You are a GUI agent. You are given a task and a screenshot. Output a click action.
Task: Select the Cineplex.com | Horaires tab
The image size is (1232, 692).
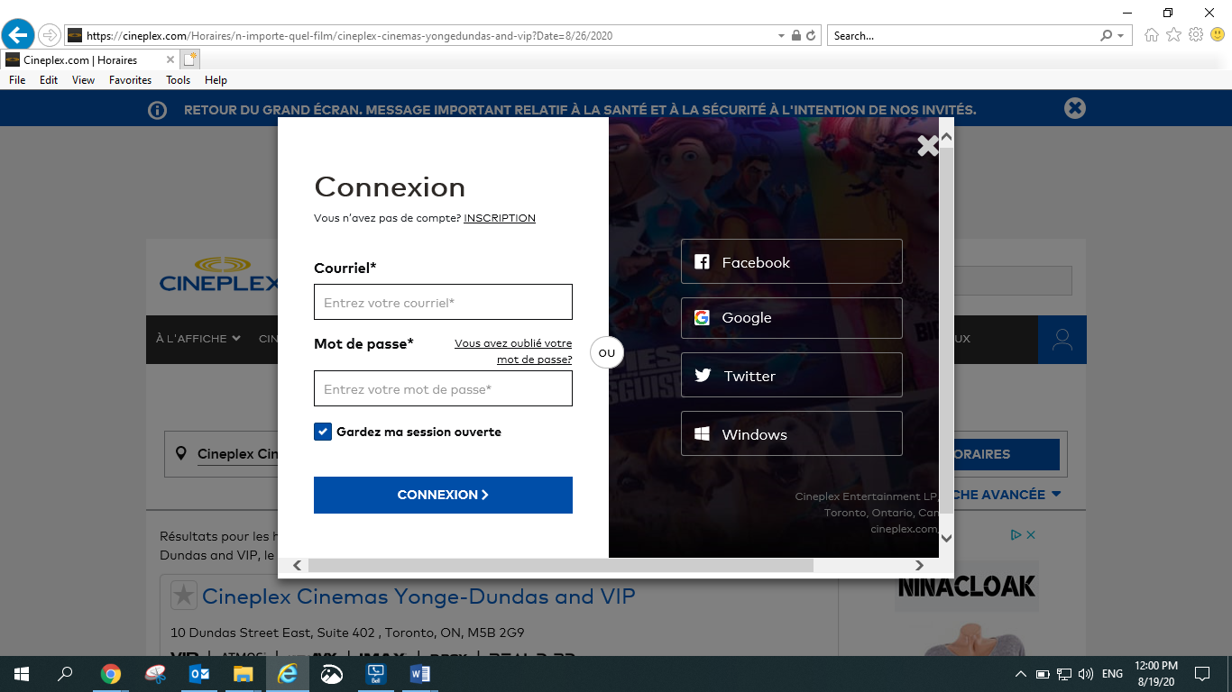[x=89, y=59]
